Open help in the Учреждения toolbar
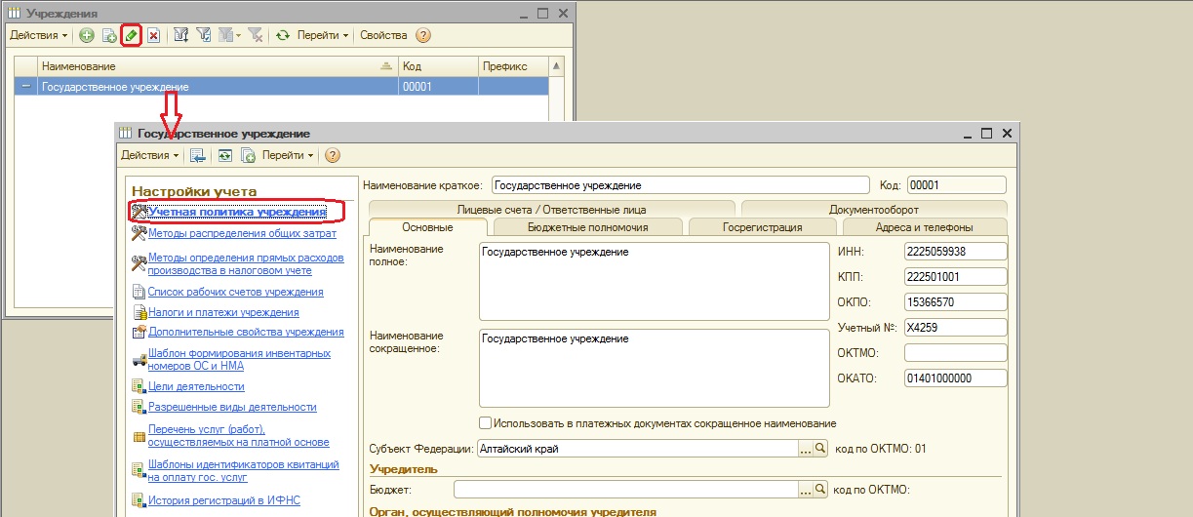This screenshot has width=1193, height=517. click(422, 35)
